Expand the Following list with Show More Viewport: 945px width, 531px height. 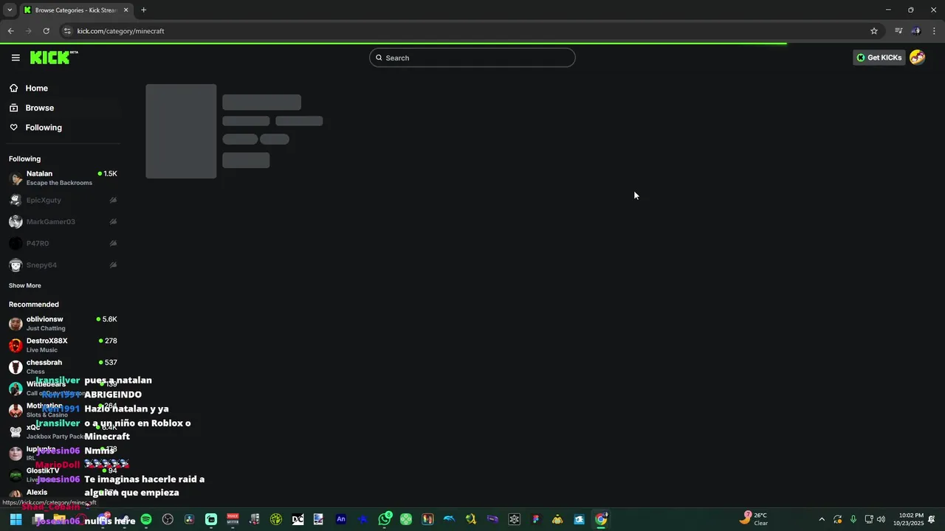click(x=25, y=285)
